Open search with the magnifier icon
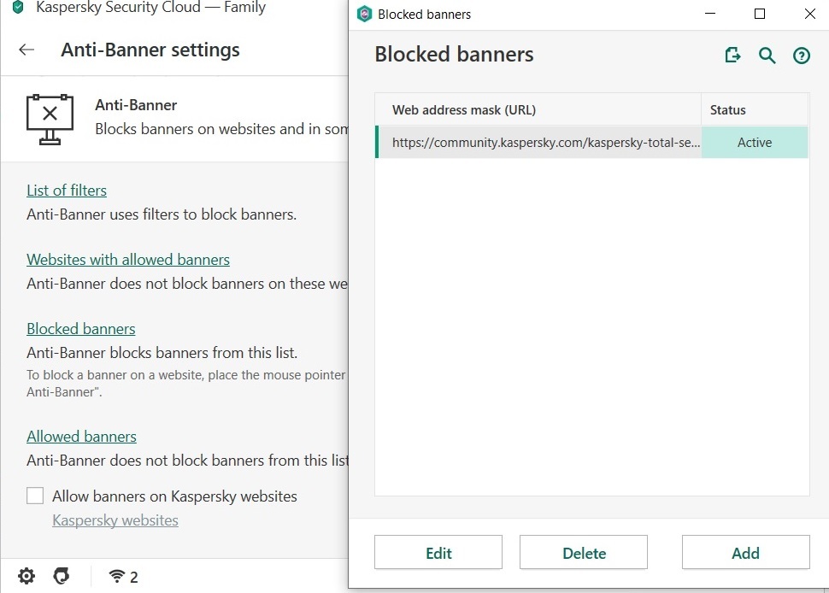The width and height of the screenshot is (829, 593). tap(767, 56)
